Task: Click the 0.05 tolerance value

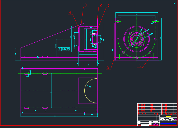Action: 64,49
